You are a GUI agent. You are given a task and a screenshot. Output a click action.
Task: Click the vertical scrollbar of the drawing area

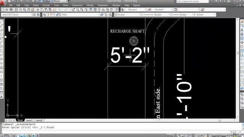[x=237, y=68]
